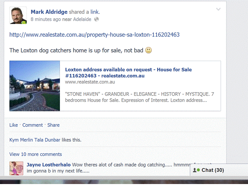Click the smiley emoticon in the post

(x=148, y=50)
